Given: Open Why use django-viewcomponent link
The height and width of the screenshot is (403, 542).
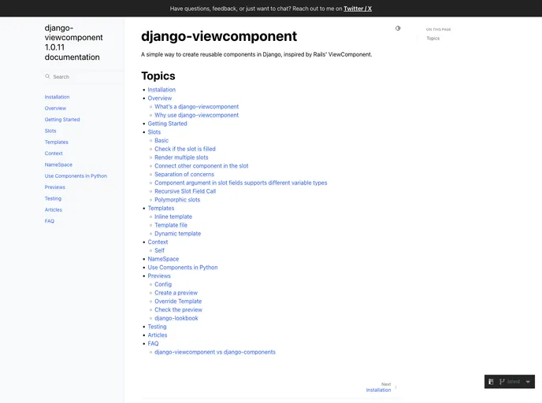Looking at the screenshot, I should (x=196, y=115).
